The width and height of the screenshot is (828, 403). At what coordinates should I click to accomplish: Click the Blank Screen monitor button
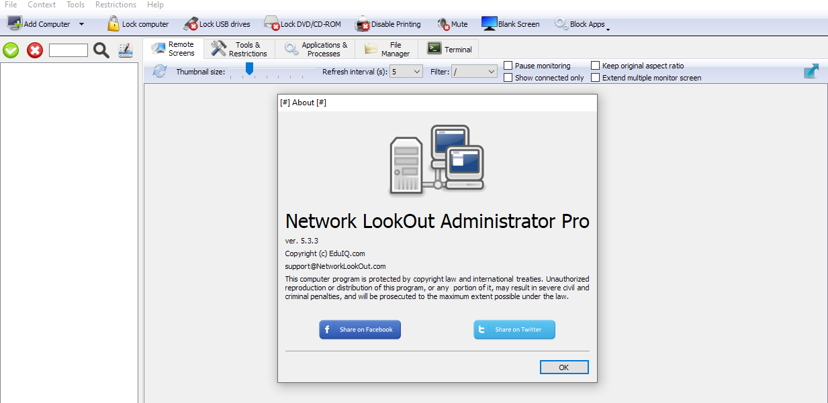tap(510, 24)
